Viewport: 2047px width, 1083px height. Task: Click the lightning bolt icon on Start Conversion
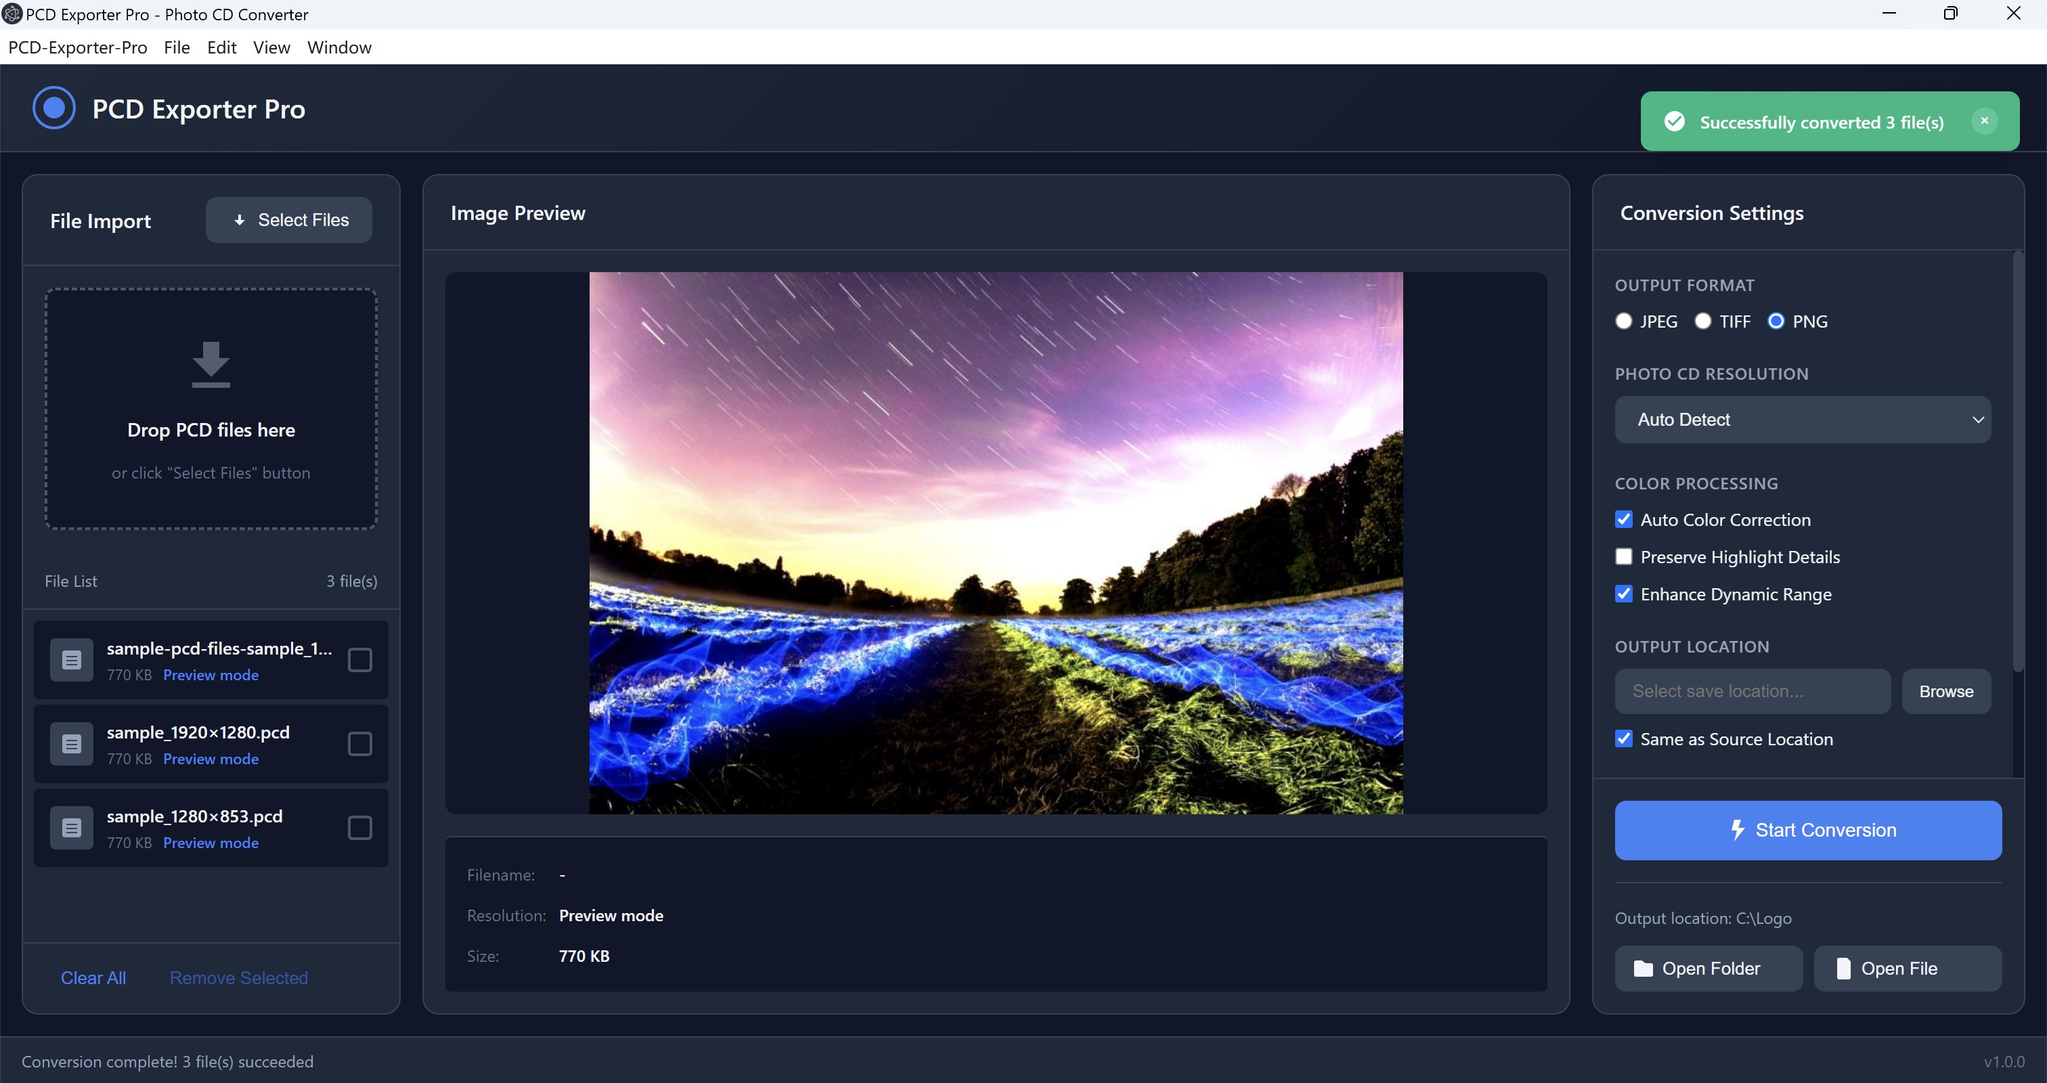1737,830
